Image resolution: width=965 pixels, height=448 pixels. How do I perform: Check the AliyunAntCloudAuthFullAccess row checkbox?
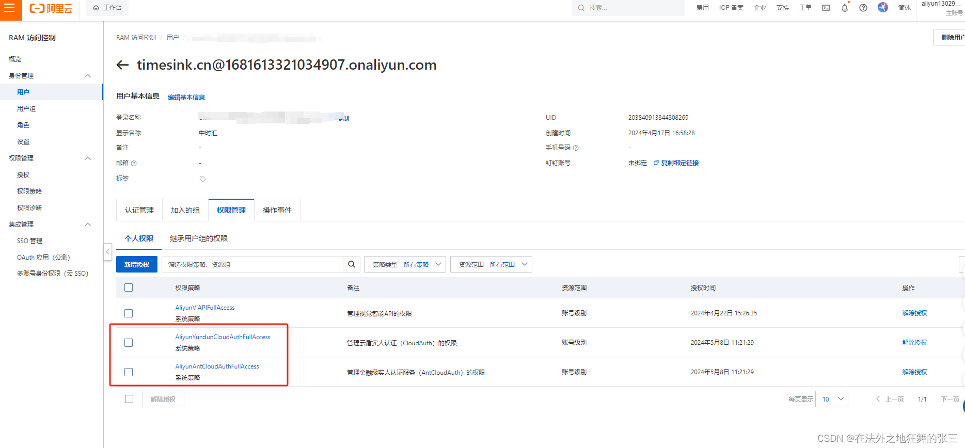point(129,372)
